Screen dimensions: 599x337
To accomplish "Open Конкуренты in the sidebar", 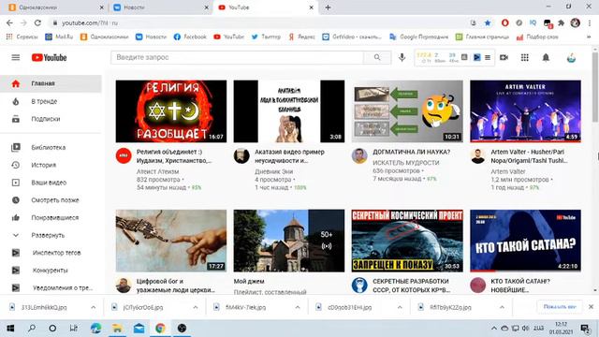I will (51, 271).
